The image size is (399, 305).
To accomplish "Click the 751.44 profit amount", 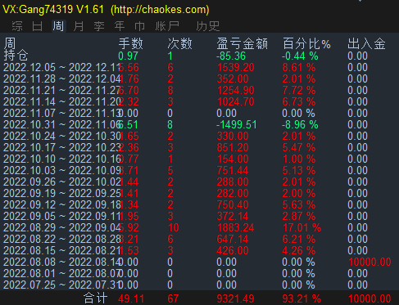I will (233, 170).
